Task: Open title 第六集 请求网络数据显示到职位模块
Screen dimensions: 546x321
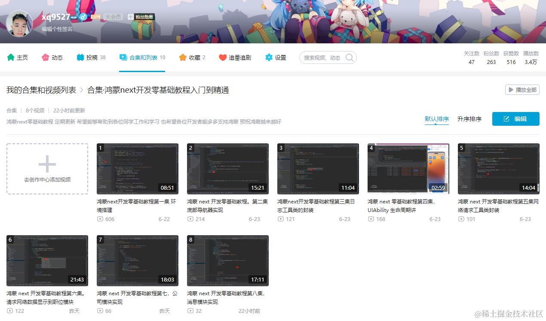Action: pyautogui.click(x=46, y=297)
